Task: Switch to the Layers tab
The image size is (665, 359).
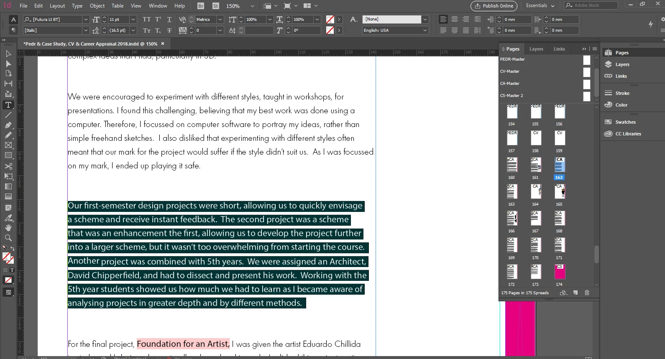Action: pos(536,49)
